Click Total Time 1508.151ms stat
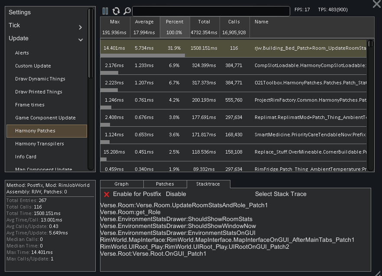 (33, 213)
